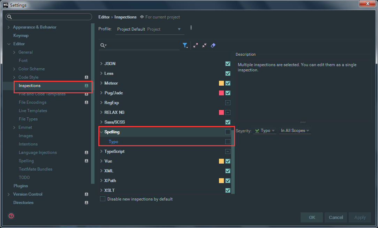Select Inspections in the sidebar
The width and height of the screenshot is (378, 228).
click(x=30, y=86)
